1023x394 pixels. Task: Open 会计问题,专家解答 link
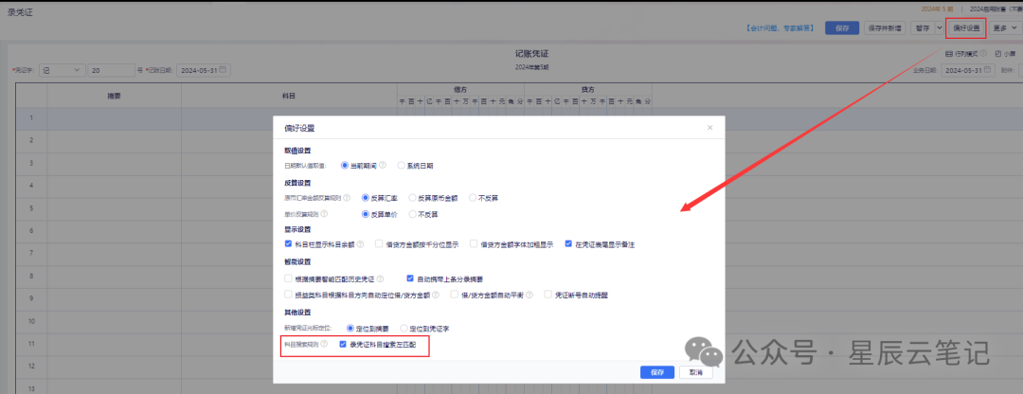pos(780,28)
